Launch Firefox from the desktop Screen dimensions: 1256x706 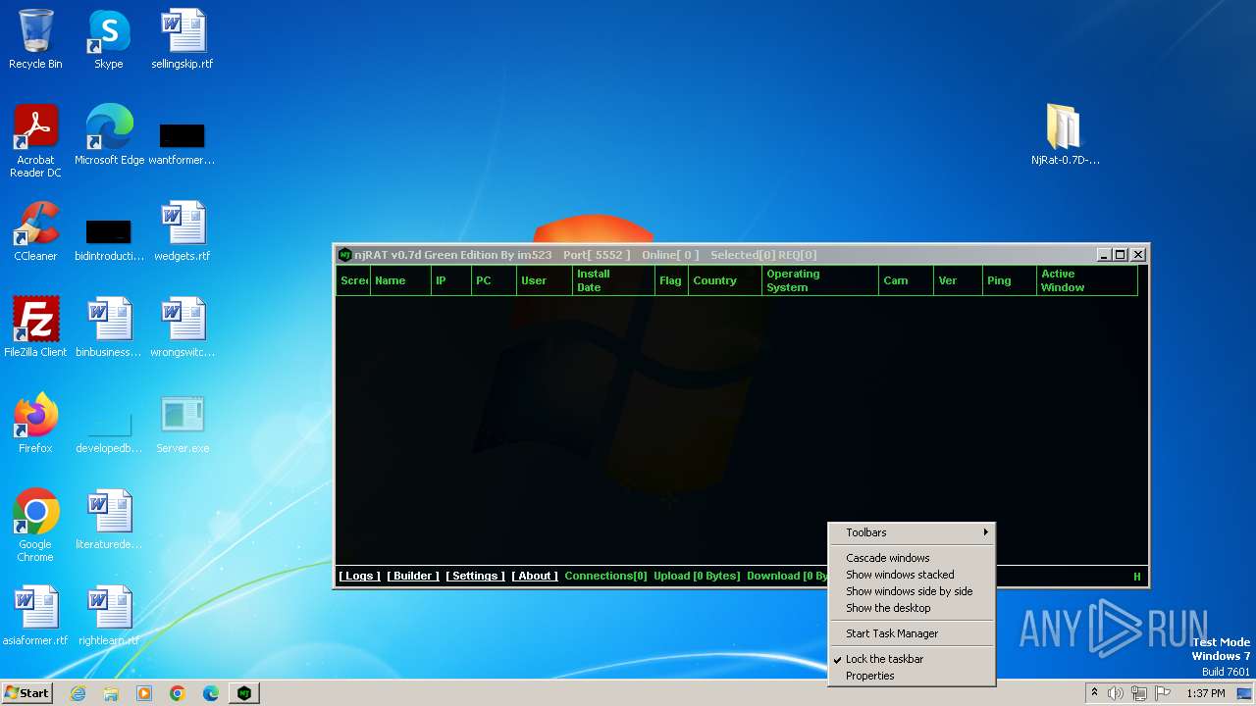tap(35, 423)
